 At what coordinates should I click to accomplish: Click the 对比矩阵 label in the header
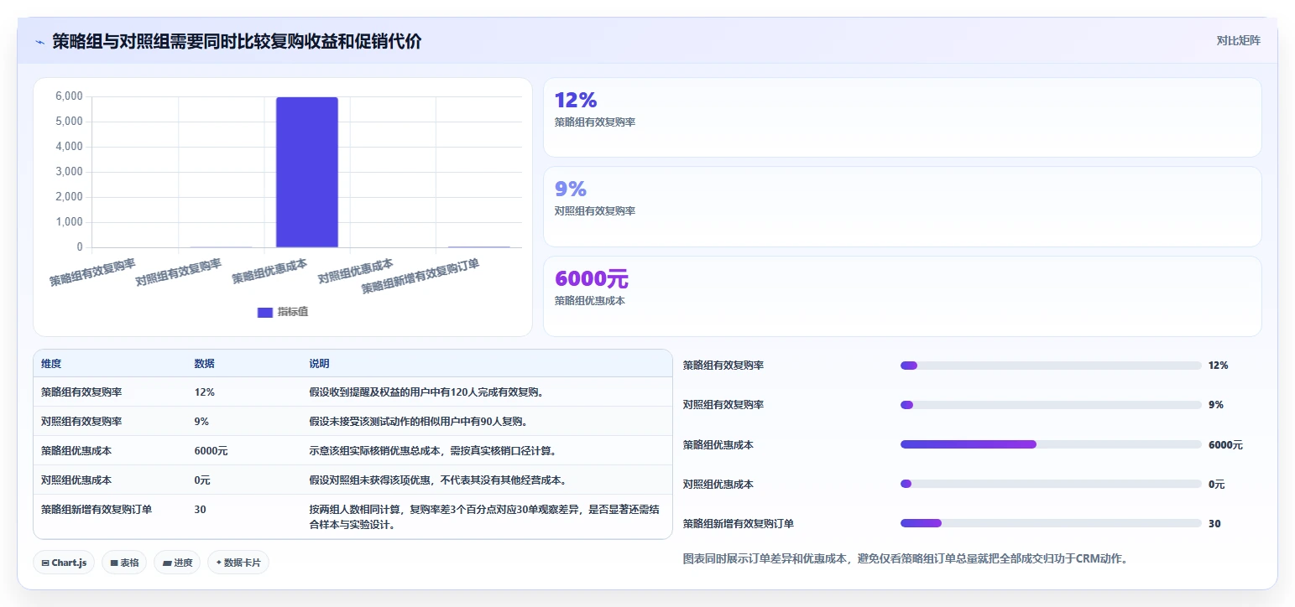click(1238, 40)
